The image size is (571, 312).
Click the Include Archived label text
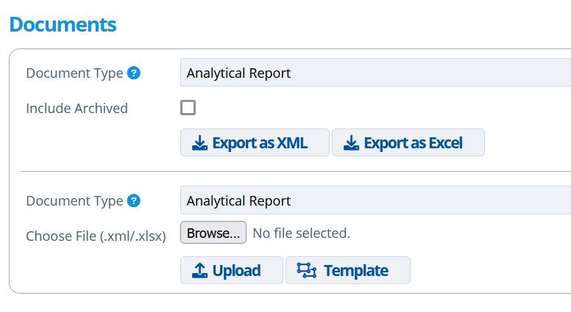pyautogui.click(x=77, y=109)
